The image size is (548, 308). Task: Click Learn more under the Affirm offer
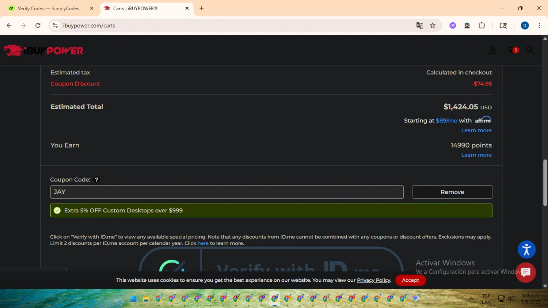(x=476, y=130)
